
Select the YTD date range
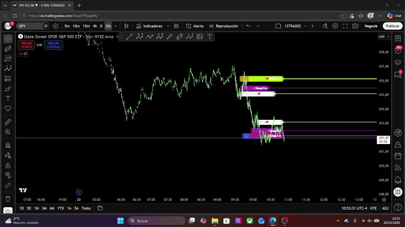[60, 208]
